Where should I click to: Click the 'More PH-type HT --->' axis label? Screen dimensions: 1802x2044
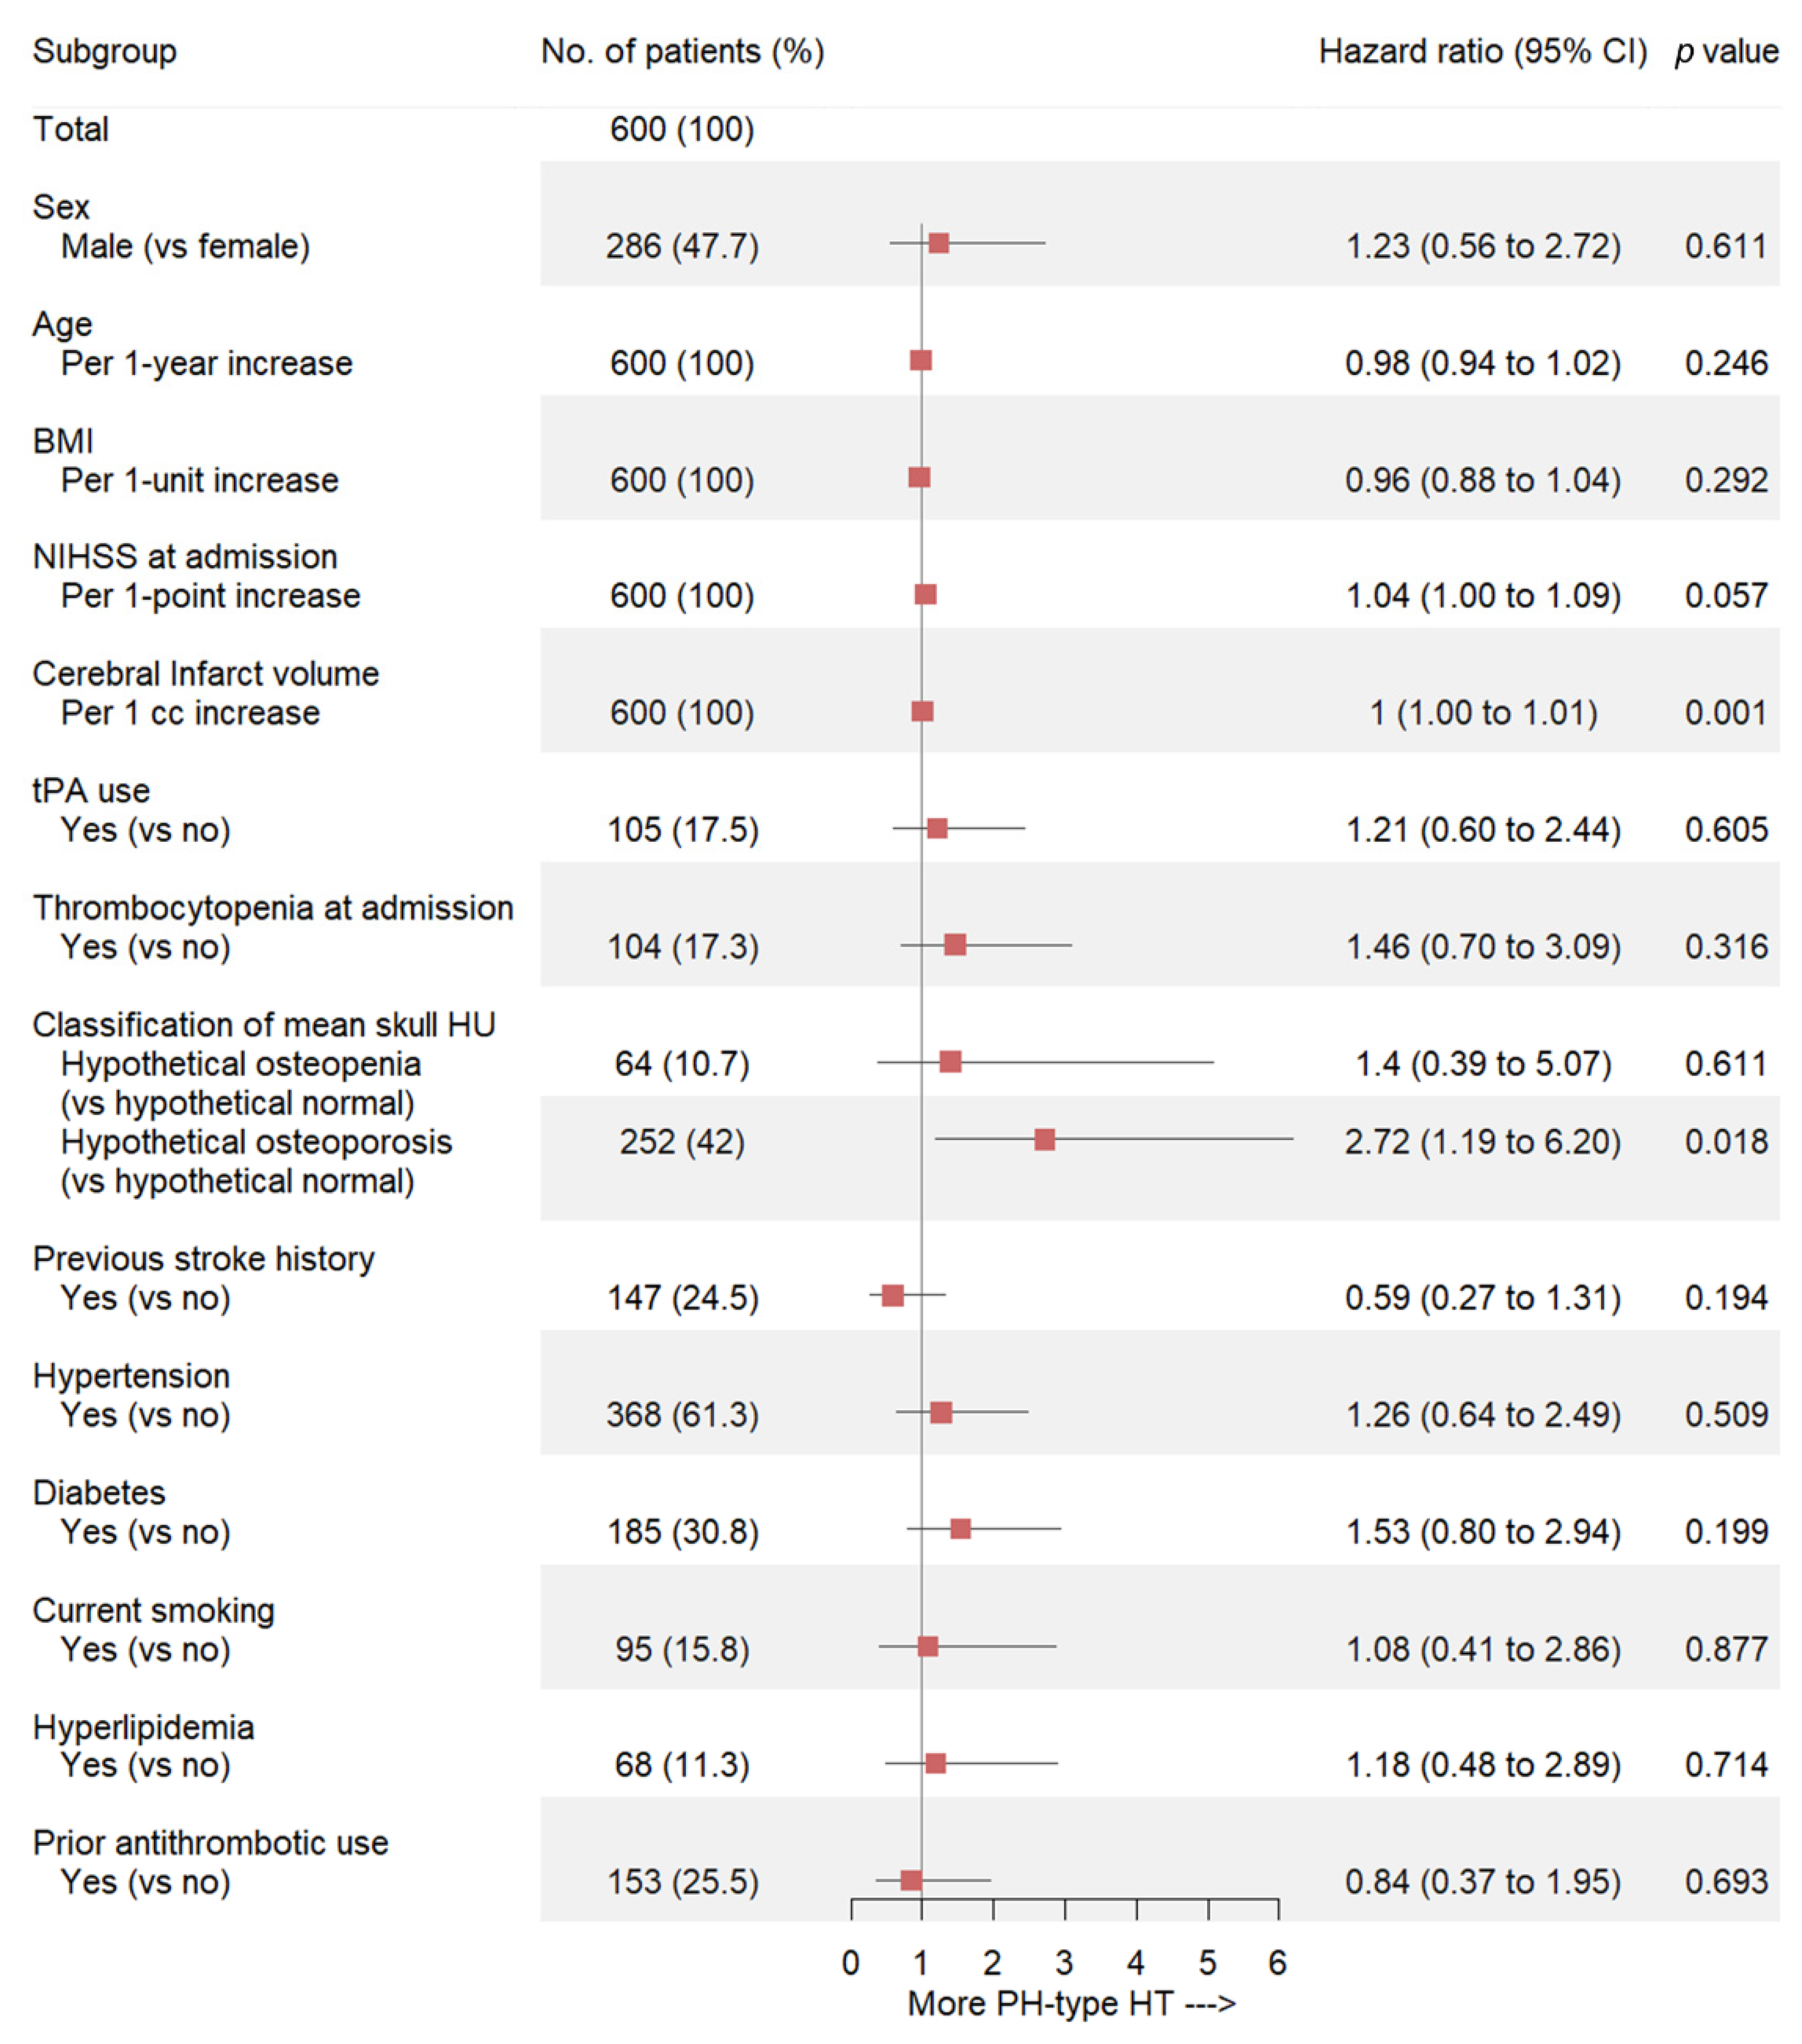[x=1071, y=2004]
